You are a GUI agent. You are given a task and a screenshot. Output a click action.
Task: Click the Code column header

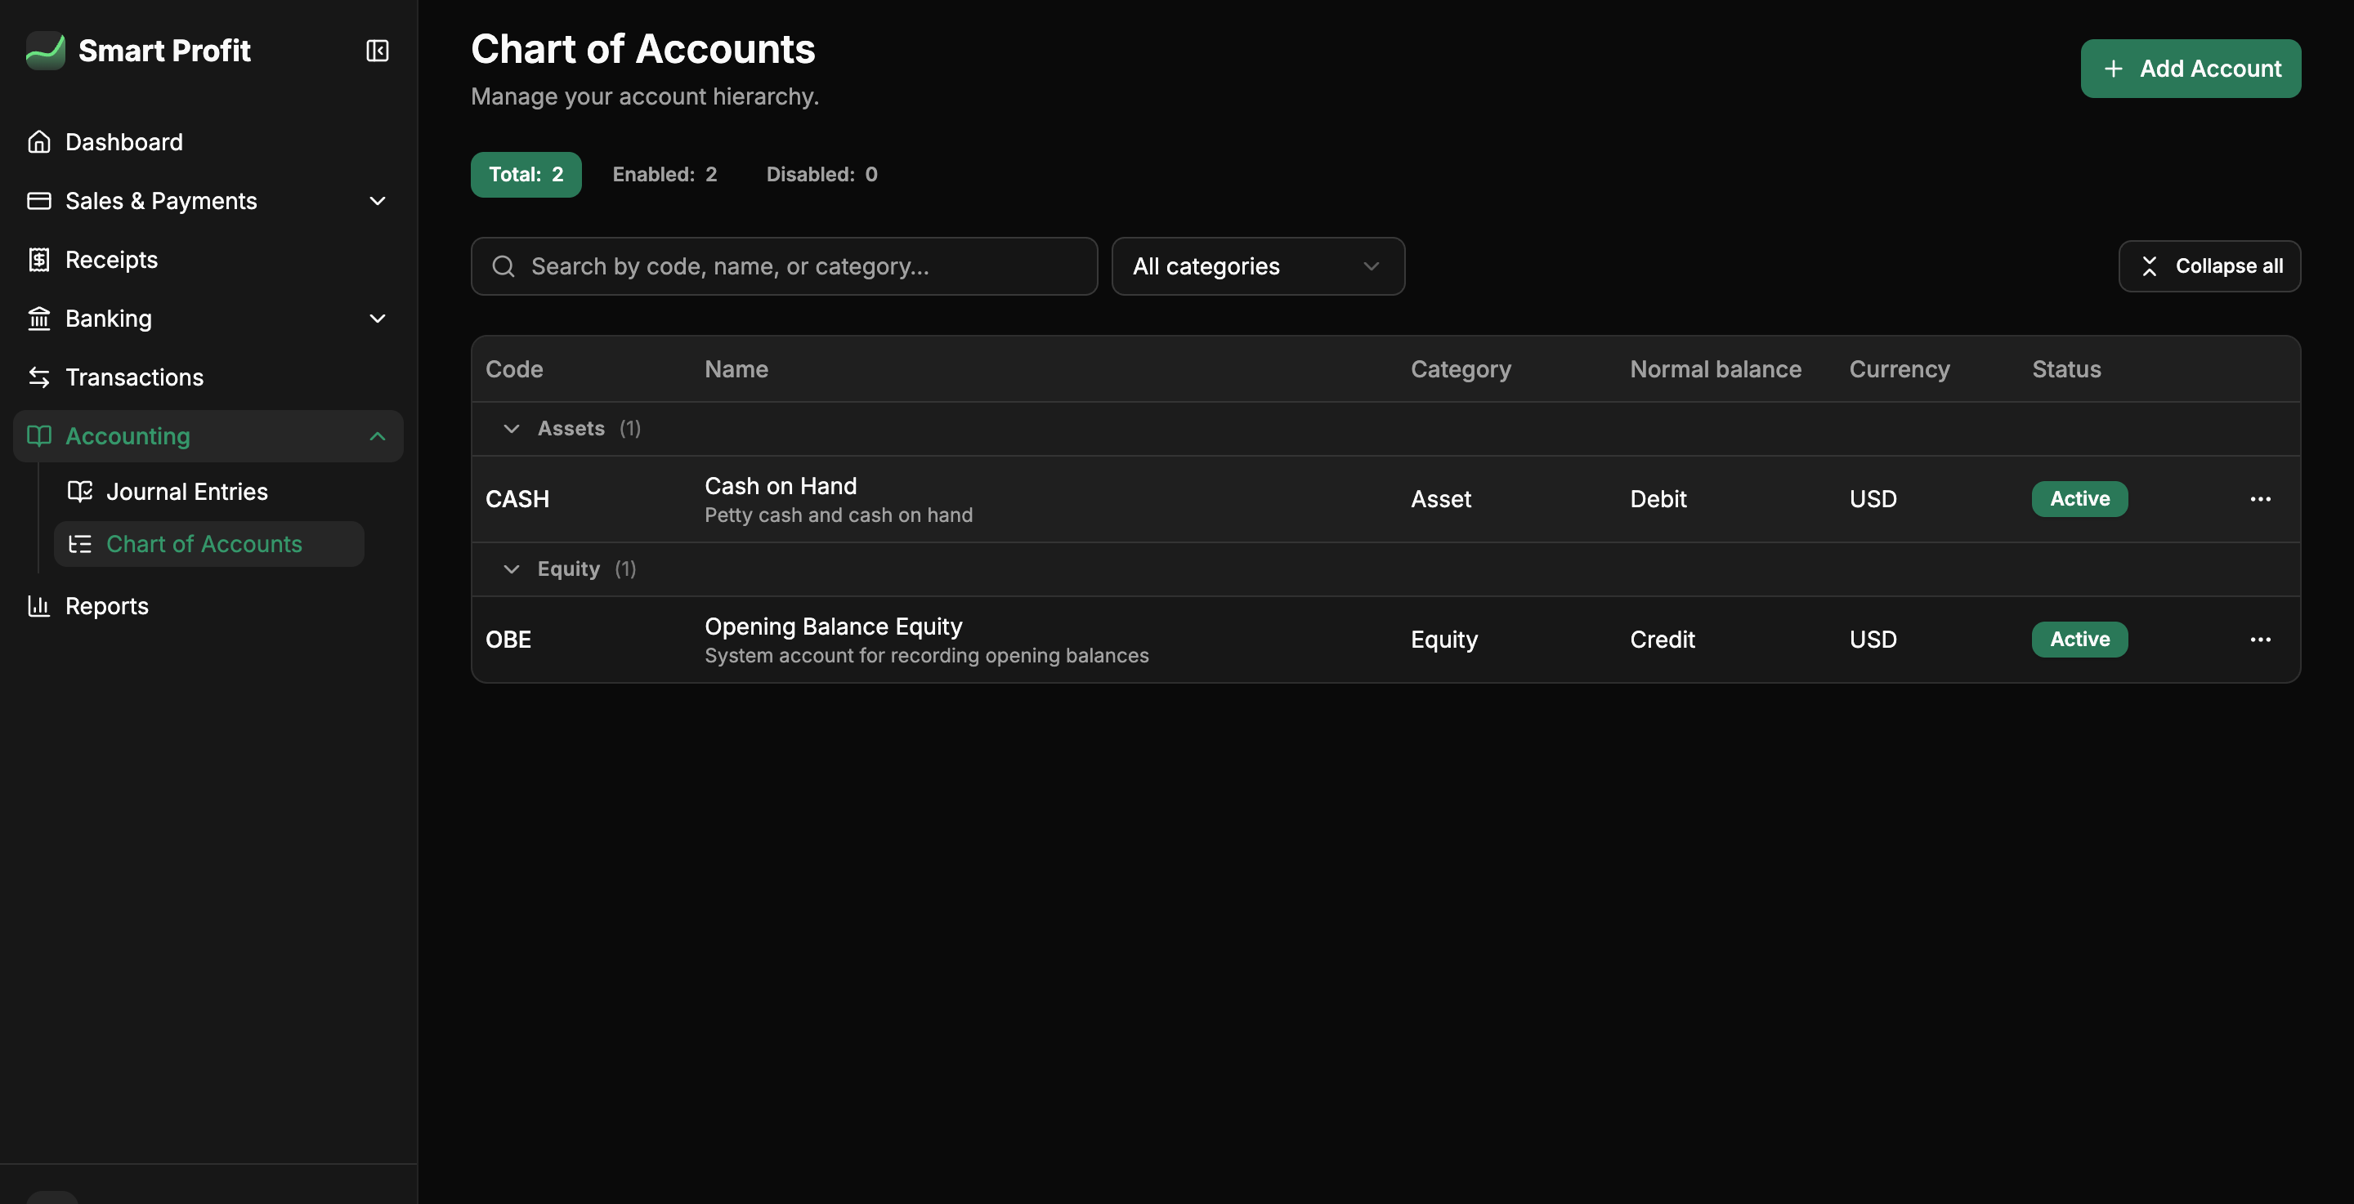pyautogui.click(x=513, y=369)
